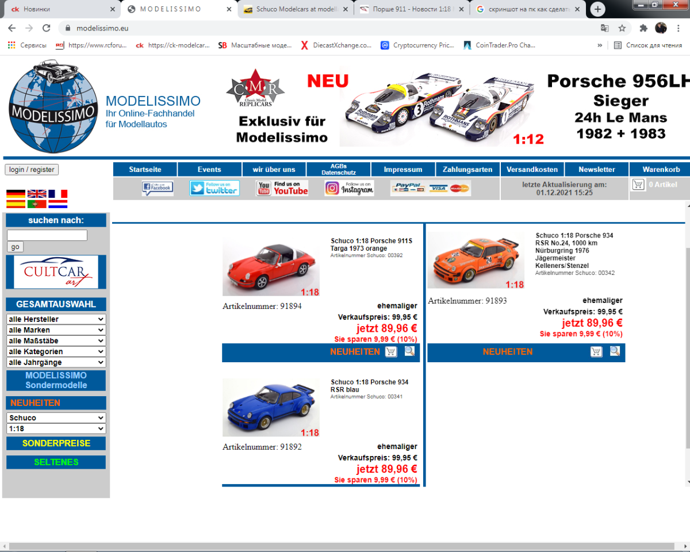Switch site language with the Dutch flag
Viewport: 690px width, 552px height.
(58, 204)
